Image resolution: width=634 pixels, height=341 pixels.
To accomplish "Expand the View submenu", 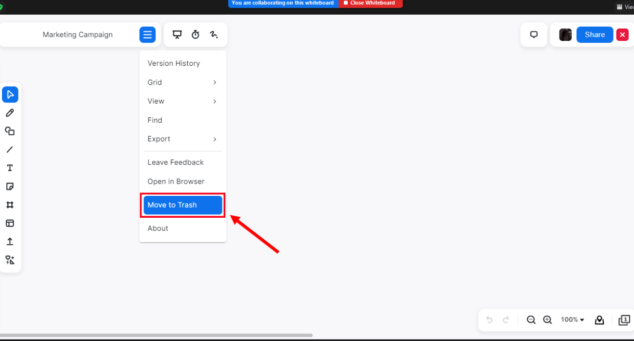I will point(183,101).
